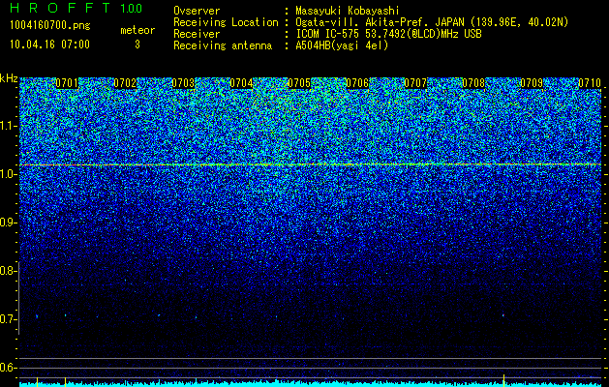
Task: Click the 'Ovserver' field label
Action: [197, 11]
